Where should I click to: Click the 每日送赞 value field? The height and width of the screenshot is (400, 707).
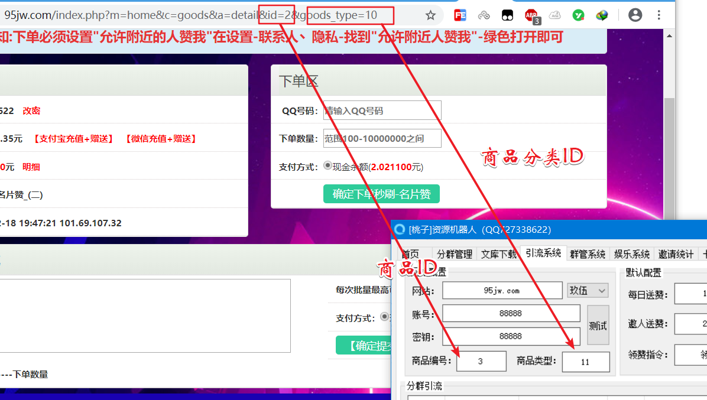pyautogui.click(x=691, y=294)
